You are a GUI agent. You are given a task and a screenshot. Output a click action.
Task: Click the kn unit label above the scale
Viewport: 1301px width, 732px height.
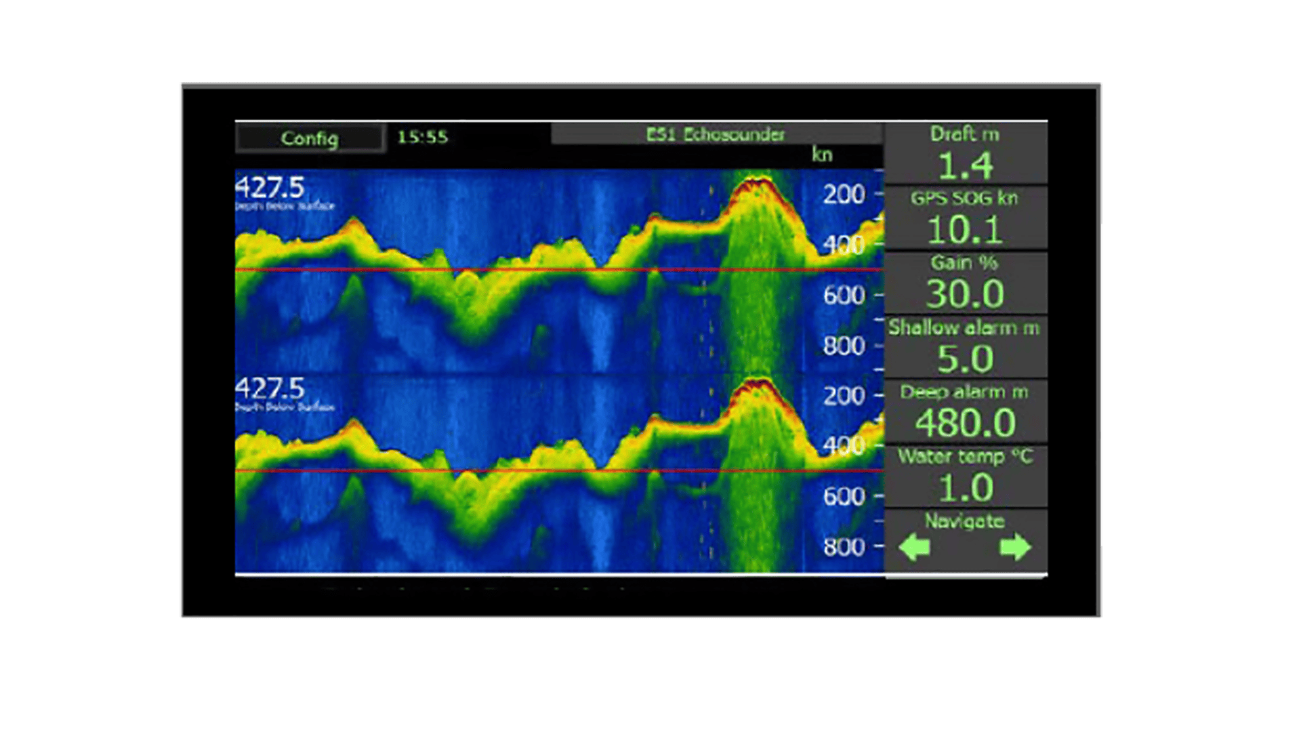pos(821,155)
